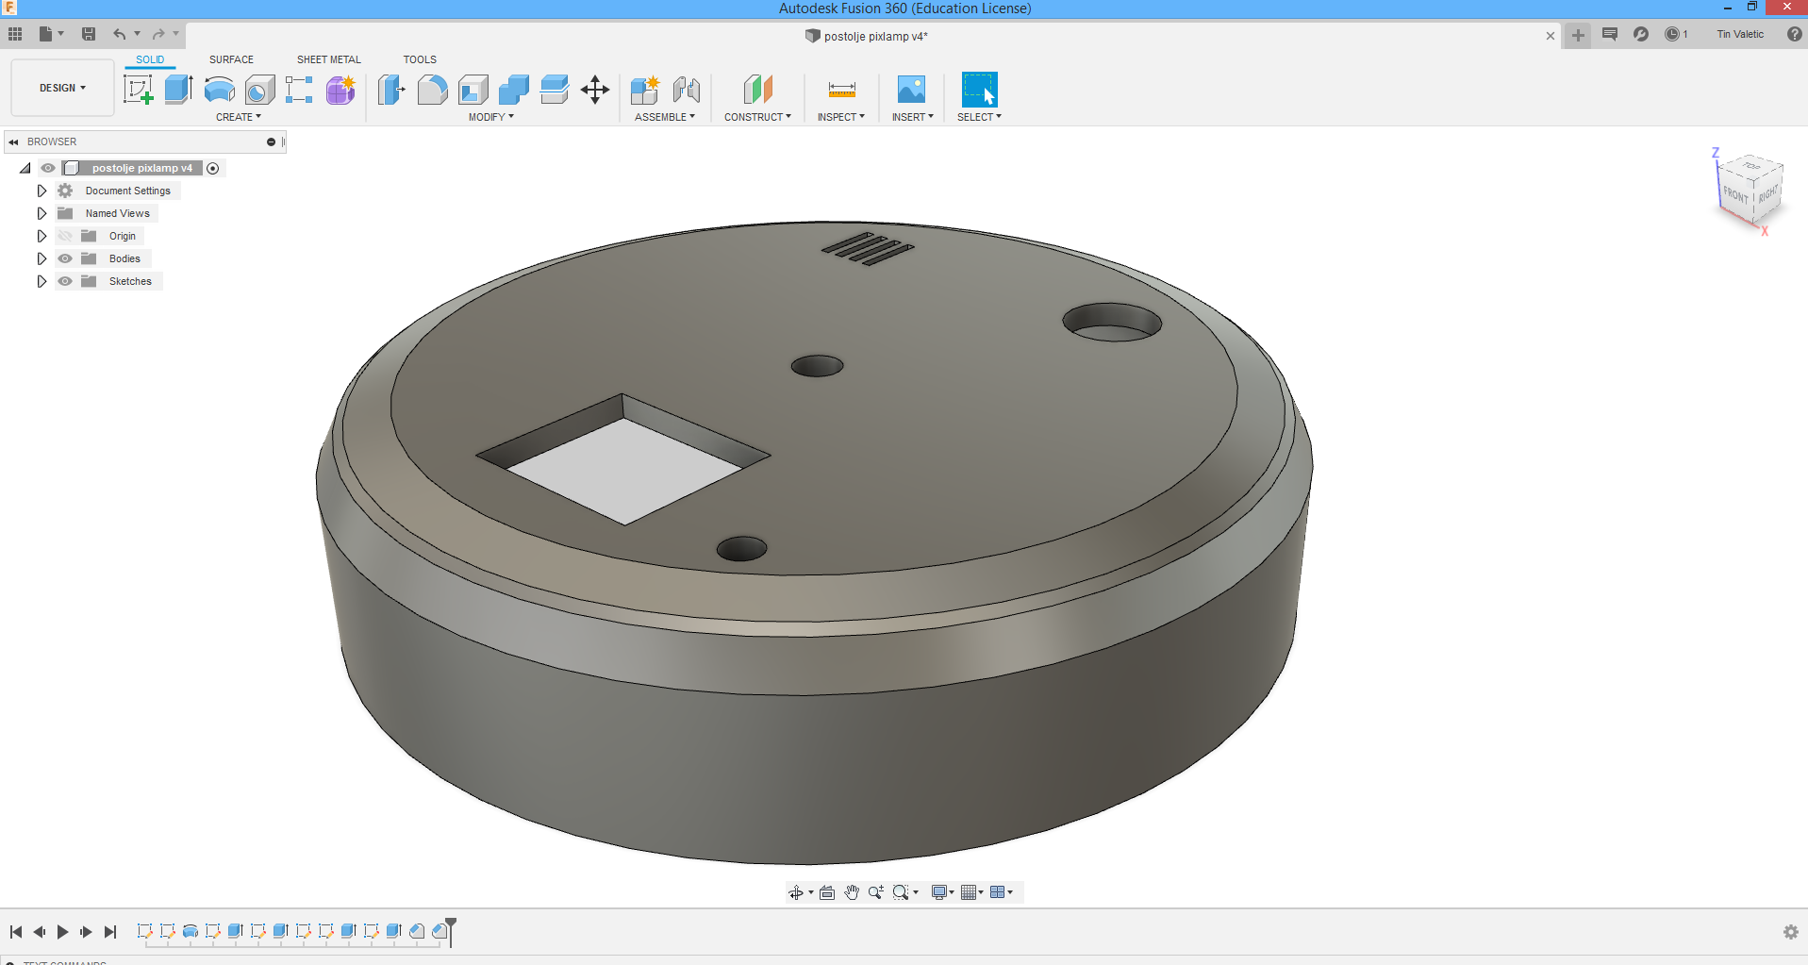Create a New Component
Viewport: 1808px width, 965px height.
click(645, 90)
